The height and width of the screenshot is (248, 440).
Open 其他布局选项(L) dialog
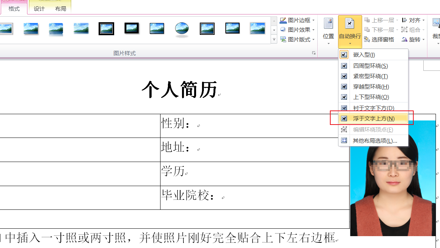tap(373, 140)
